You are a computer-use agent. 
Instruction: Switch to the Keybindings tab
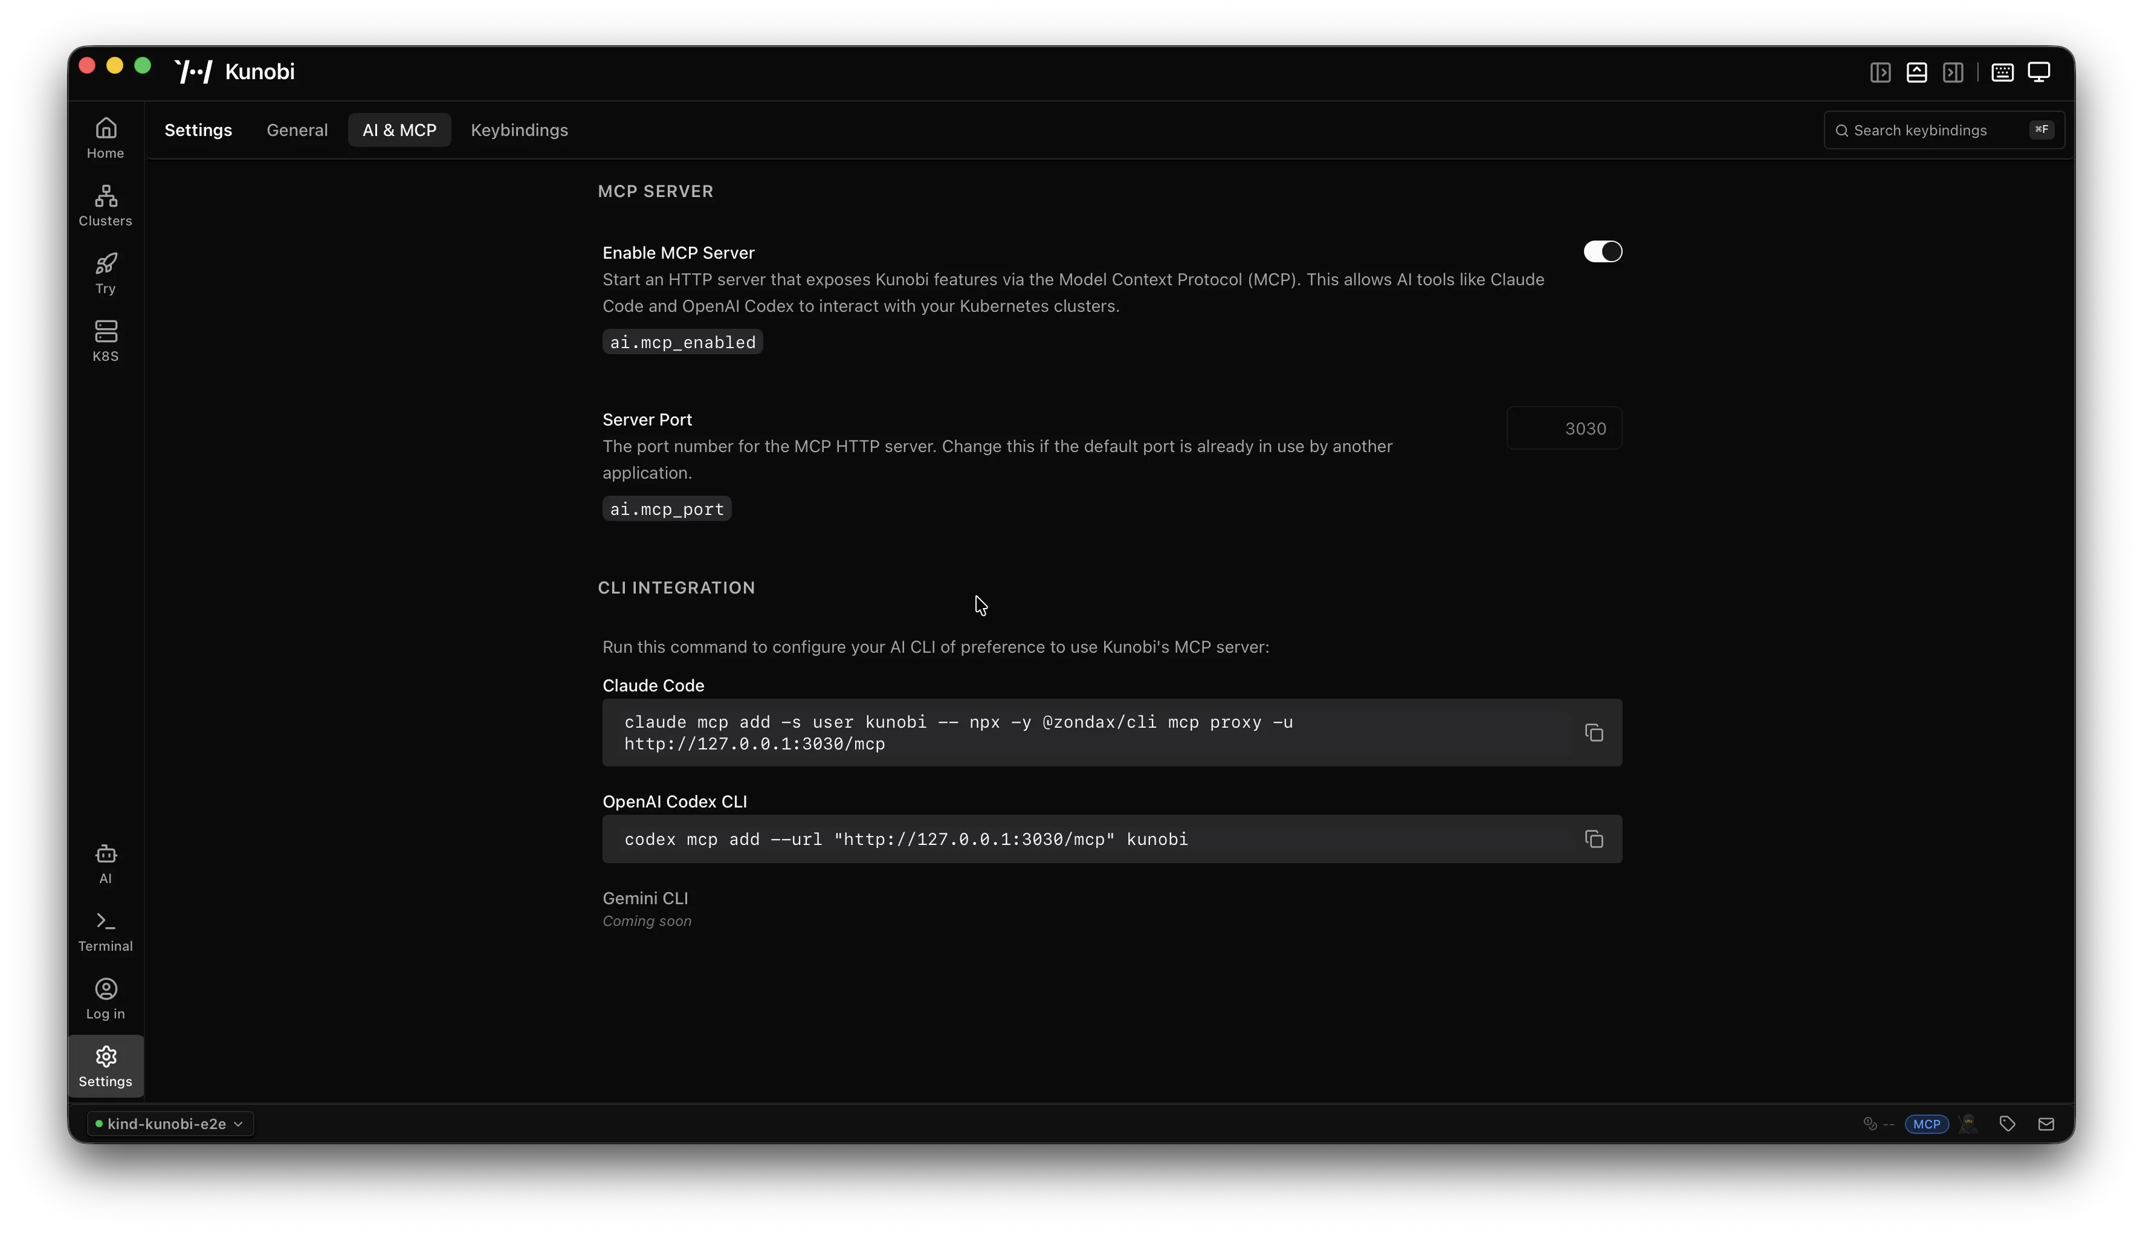[519, 129]
